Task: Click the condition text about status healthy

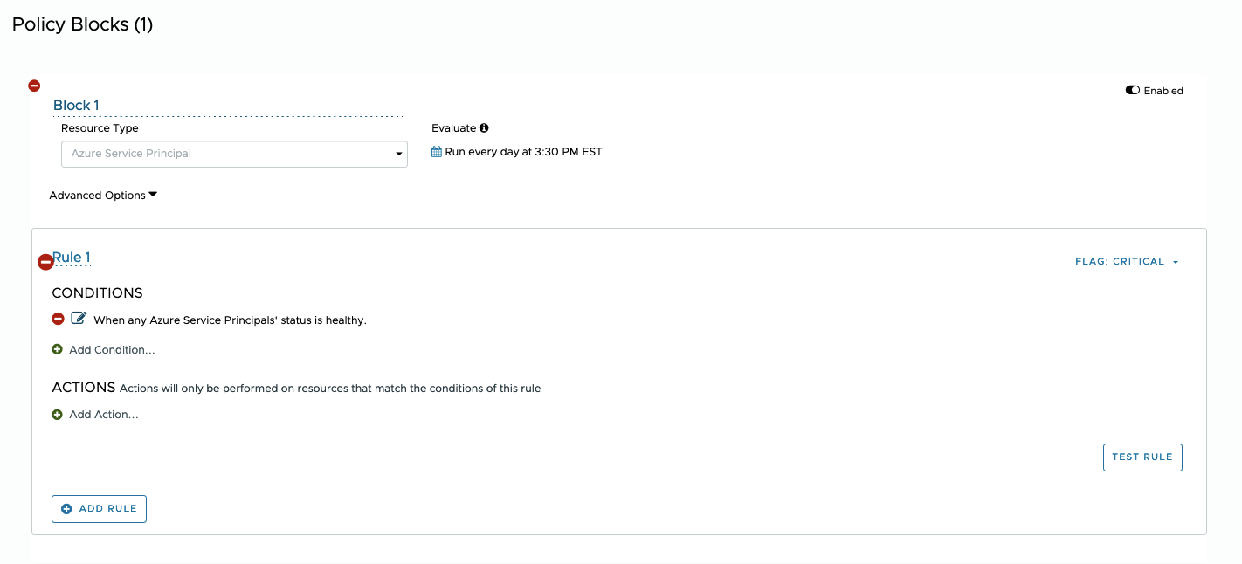Action: (230, 320)
